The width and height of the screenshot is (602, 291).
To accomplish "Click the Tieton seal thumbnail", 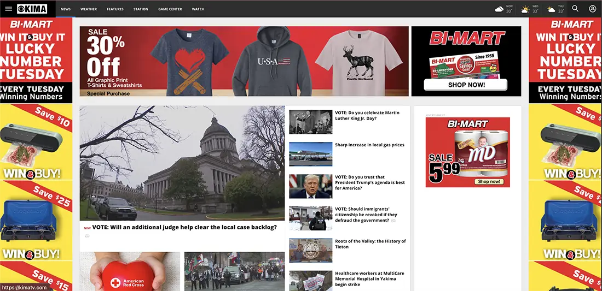I will [x=311, y=251].
